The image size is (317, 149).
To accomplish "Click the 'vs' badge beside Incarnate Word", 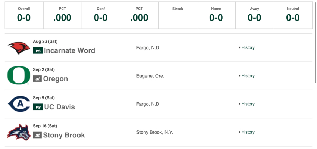I will [38, 50].
